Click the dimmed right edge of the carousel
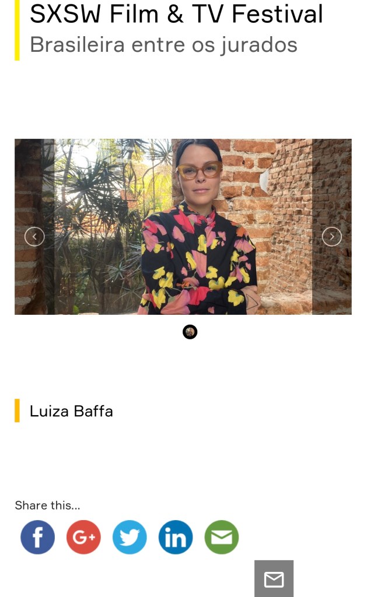 332,227
